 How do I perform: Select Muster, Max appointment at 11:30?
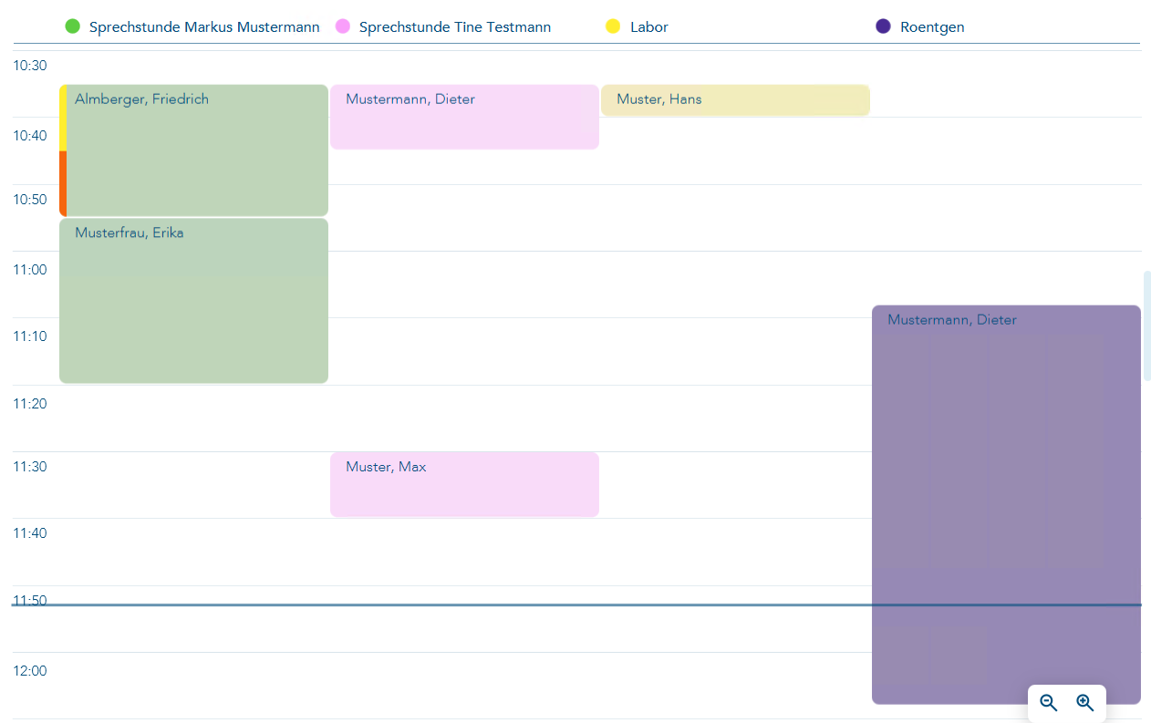click(x=464, y=484)
